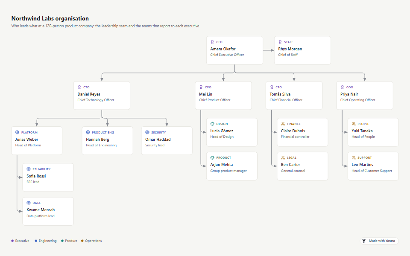Click the Operations legend label

[94, 241]
